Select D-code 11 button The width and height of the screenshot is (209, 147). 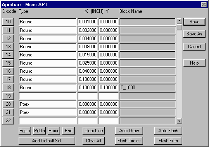(x=8, y=30)
